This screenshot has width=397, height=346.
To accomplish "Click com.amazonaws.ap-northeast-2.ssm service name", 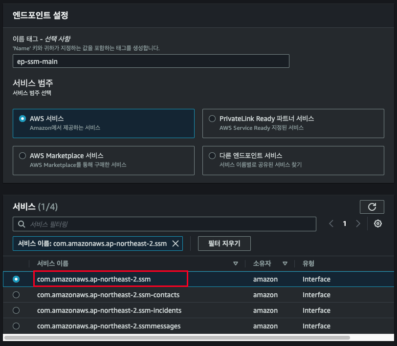I will pyautogui.click(x=94, y=279).
